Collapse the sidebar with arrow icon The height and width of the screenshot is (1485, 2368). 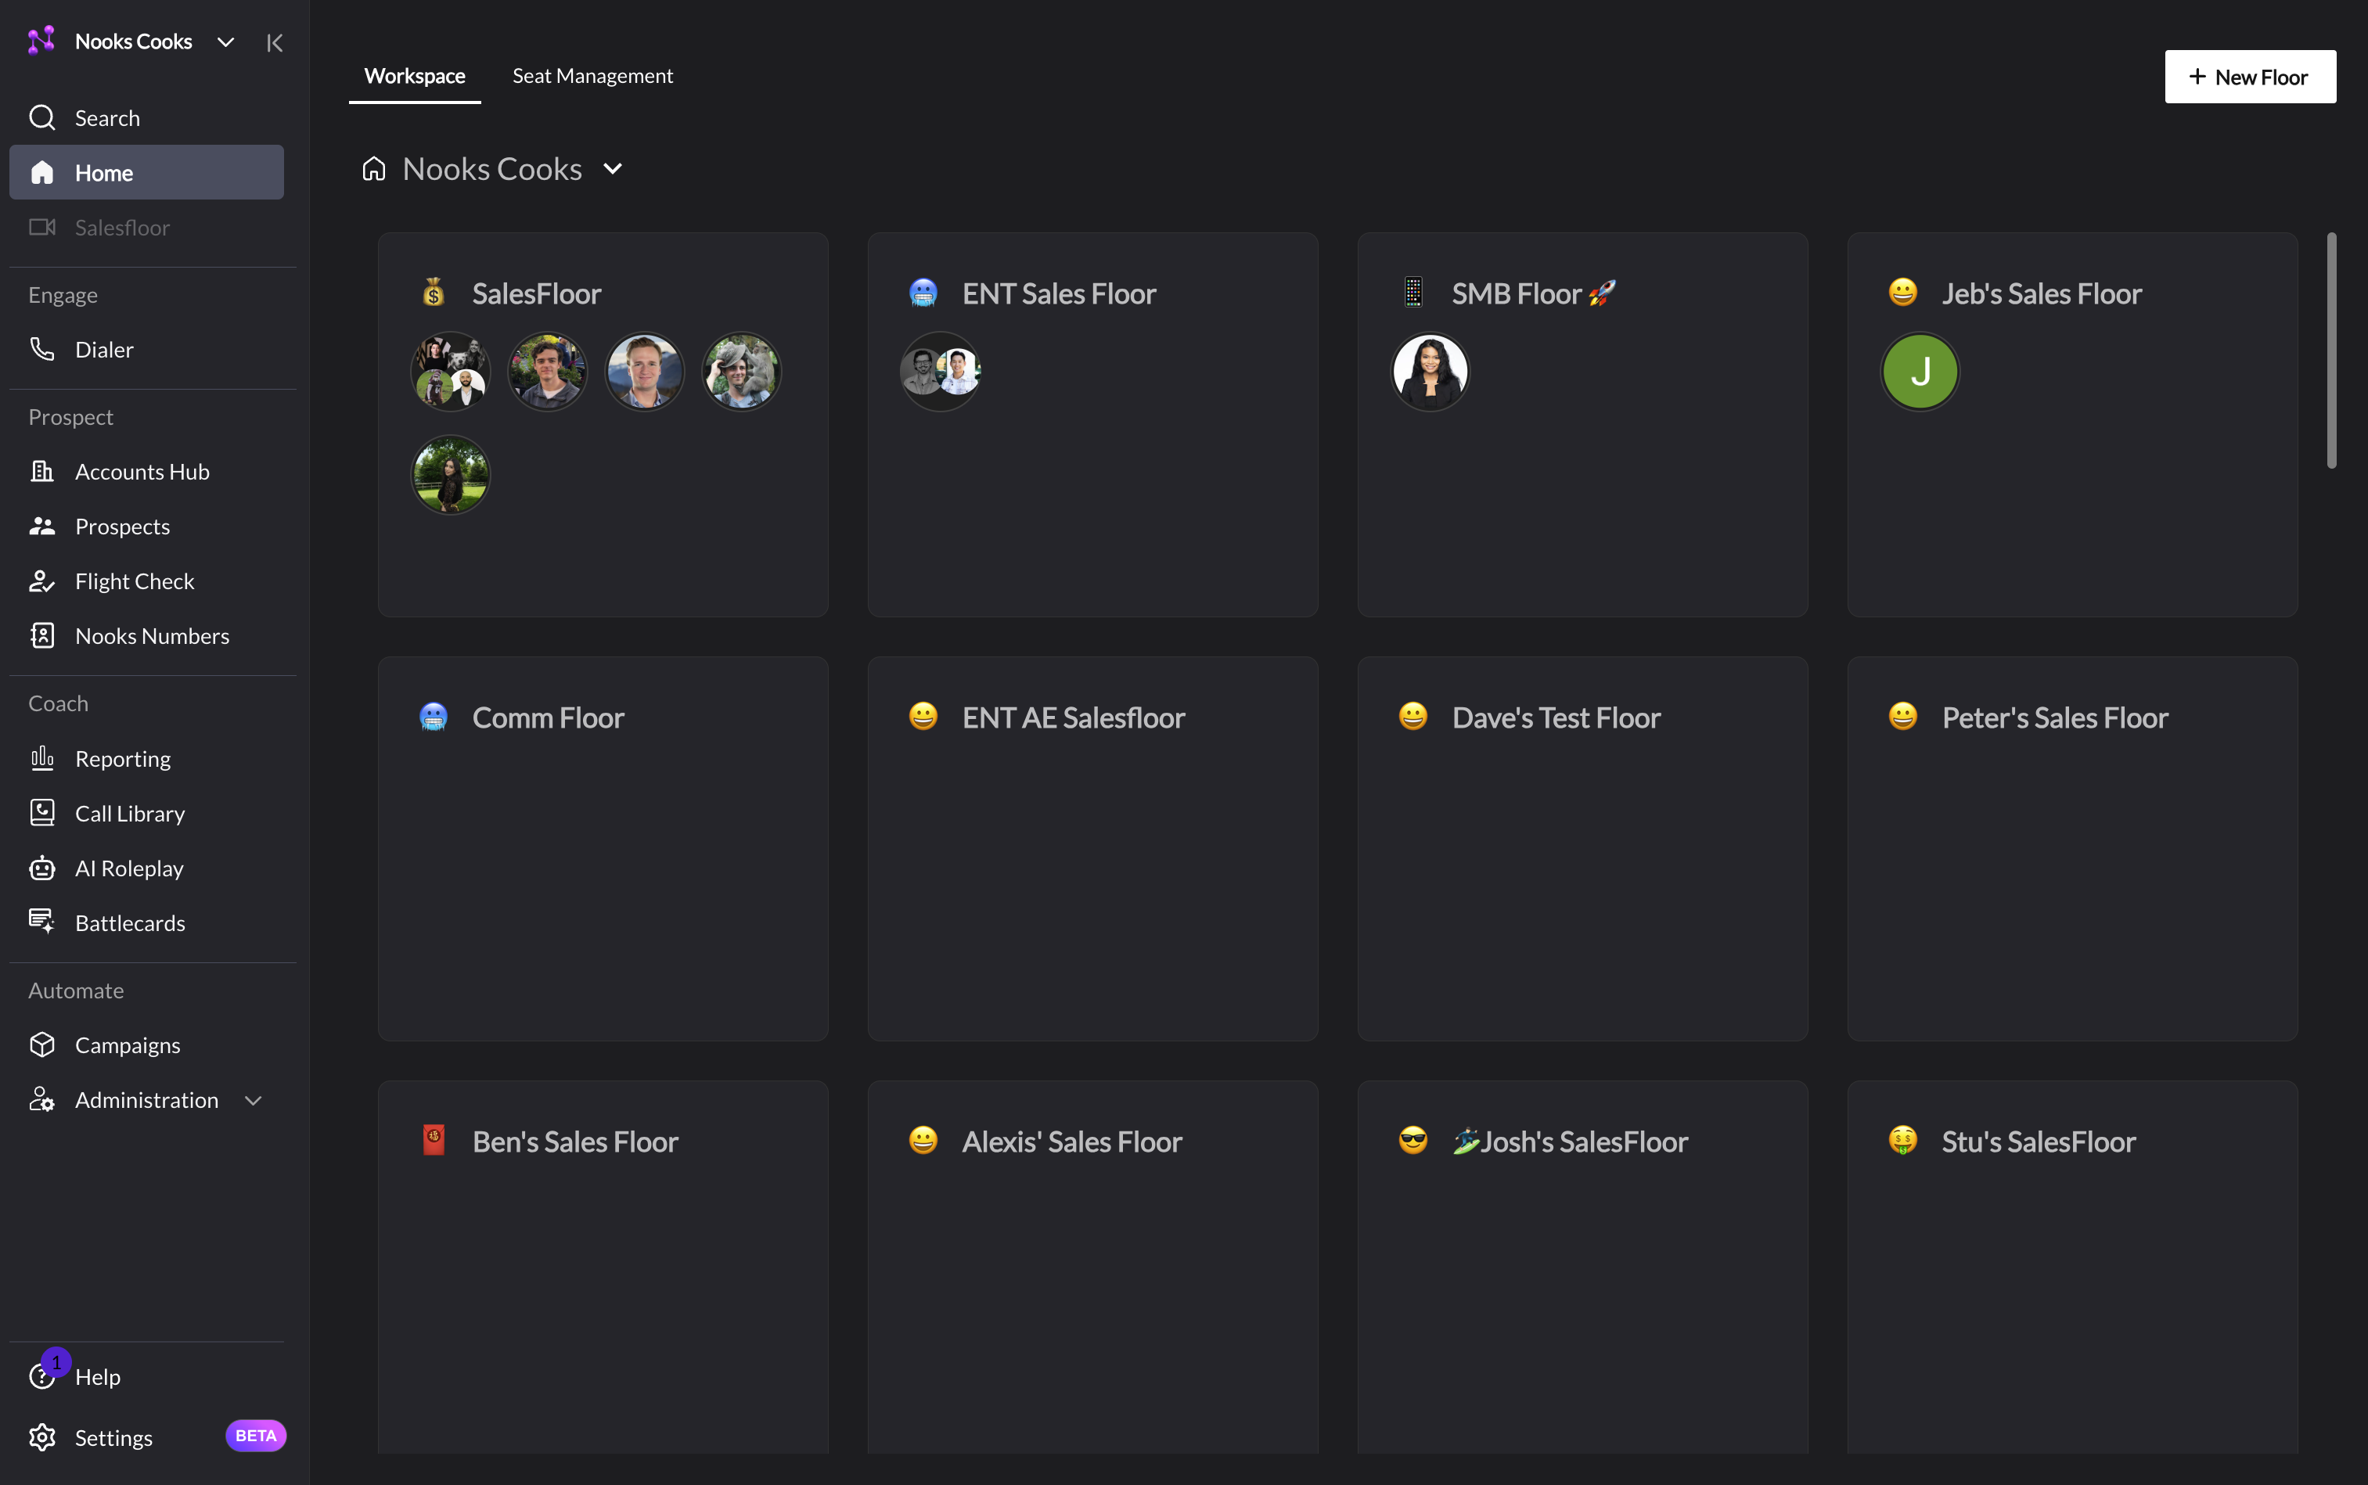[x=275, y=42]
